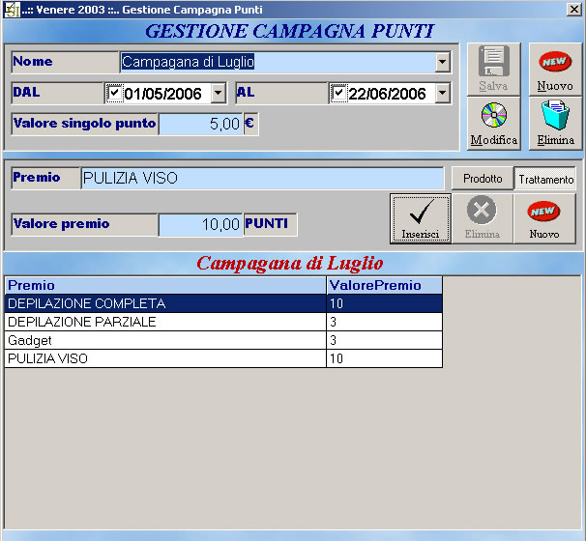Screen dimensions: 586x541
Task: Switch to Trattamento prize type
Action: pos(545,180)
